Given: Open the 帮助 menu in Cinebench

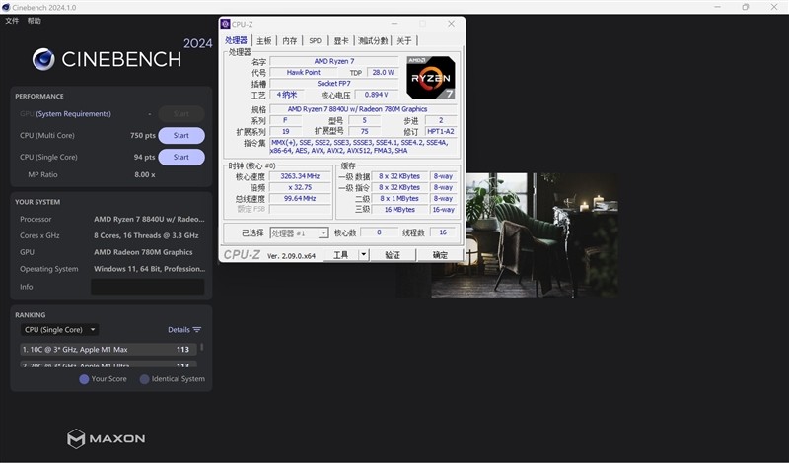Looking at the screenshot, I should [35, 21].
